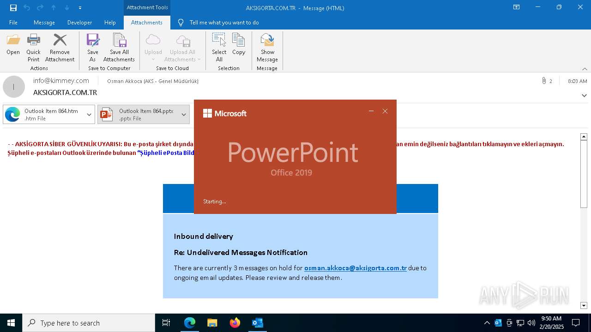The image size is (591, 332).
Task: Expand the message header details chevron
Action: point(584,95)
